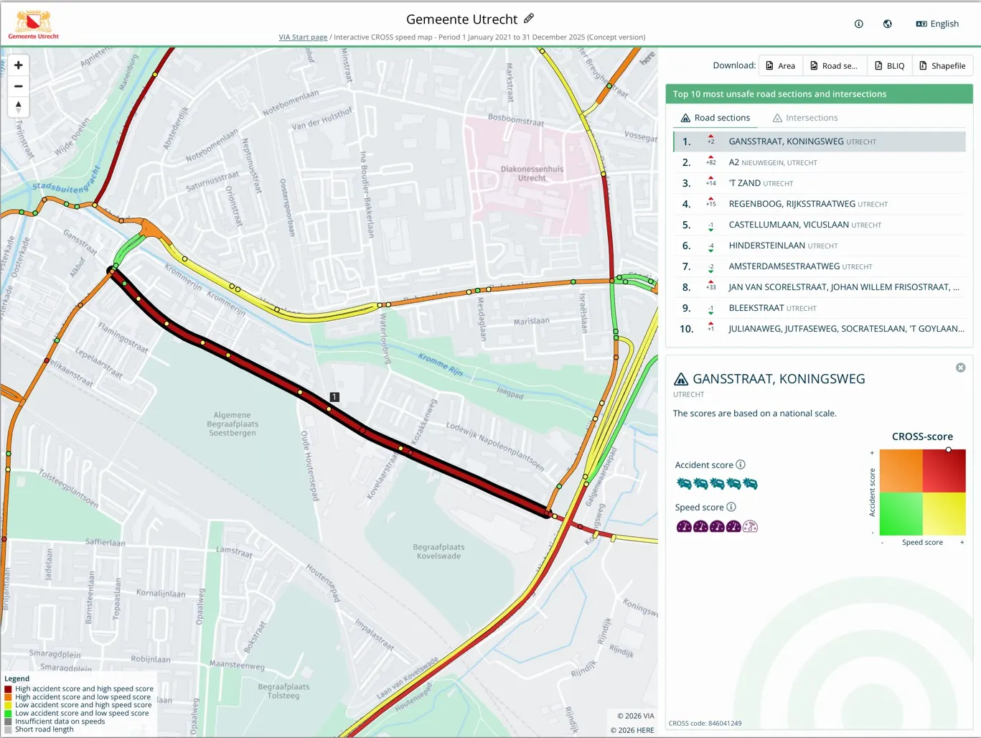981x738 pixels.
Task: Click green quadrant of CROSS-score matrix
Action: coord(901,514)
